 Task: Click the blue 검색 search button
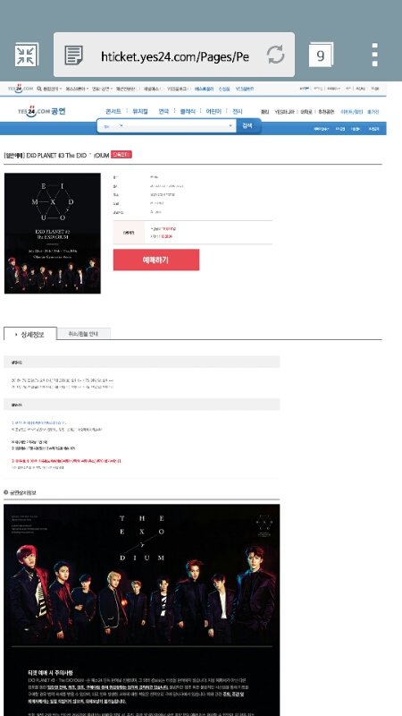point(247,125)
